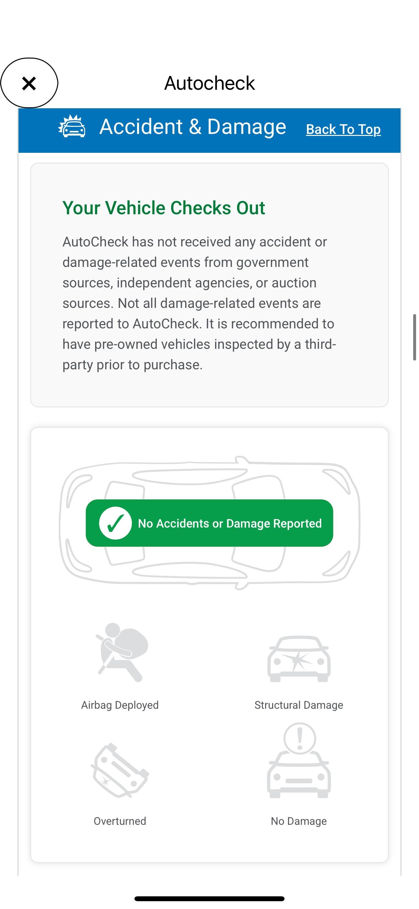Click the No Damage label text
Image resolution: width=419 pixels, height=909 pixels.
[x=299, y=821]
